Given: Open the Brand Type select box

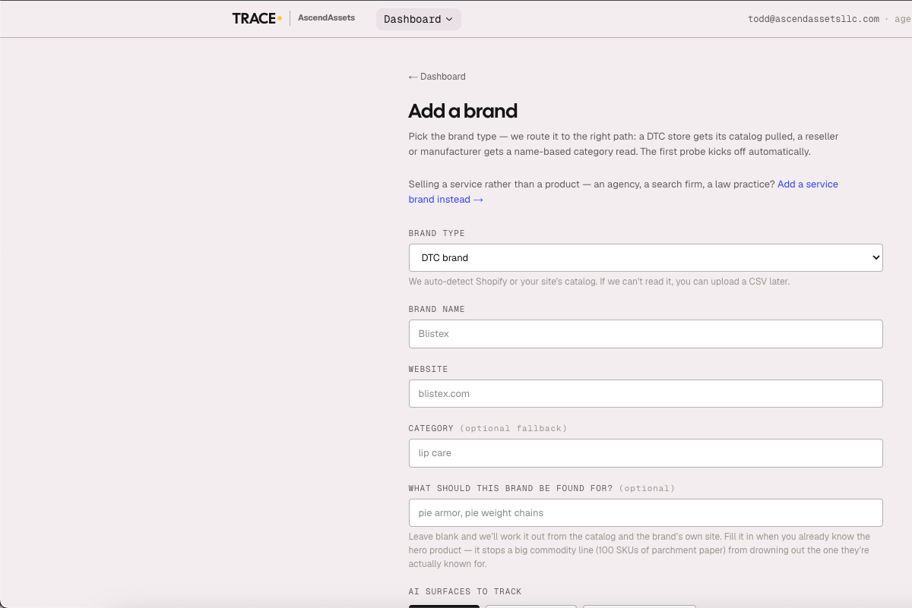Looking at the screenshot, I should [x=645, y=257].
